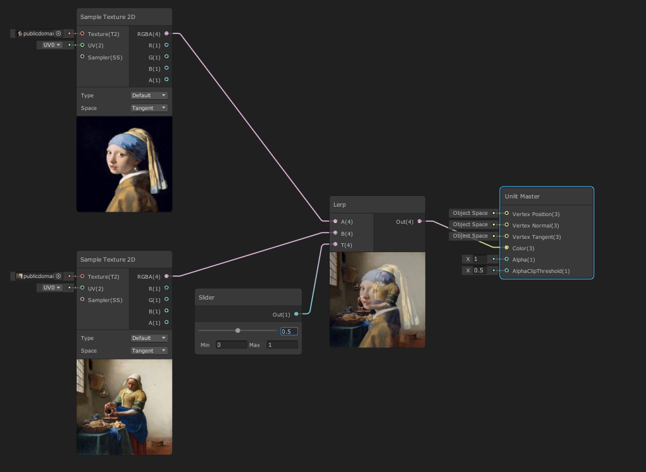Select the Lerp node title bar
The image size is (646, 472).
point(377,205)
